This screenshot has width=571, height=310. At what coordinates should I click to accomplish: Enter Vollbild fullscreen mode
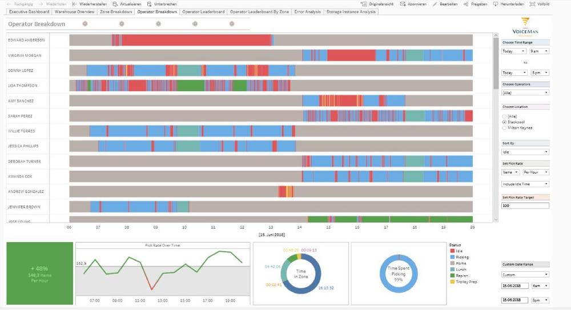[540, 4]
